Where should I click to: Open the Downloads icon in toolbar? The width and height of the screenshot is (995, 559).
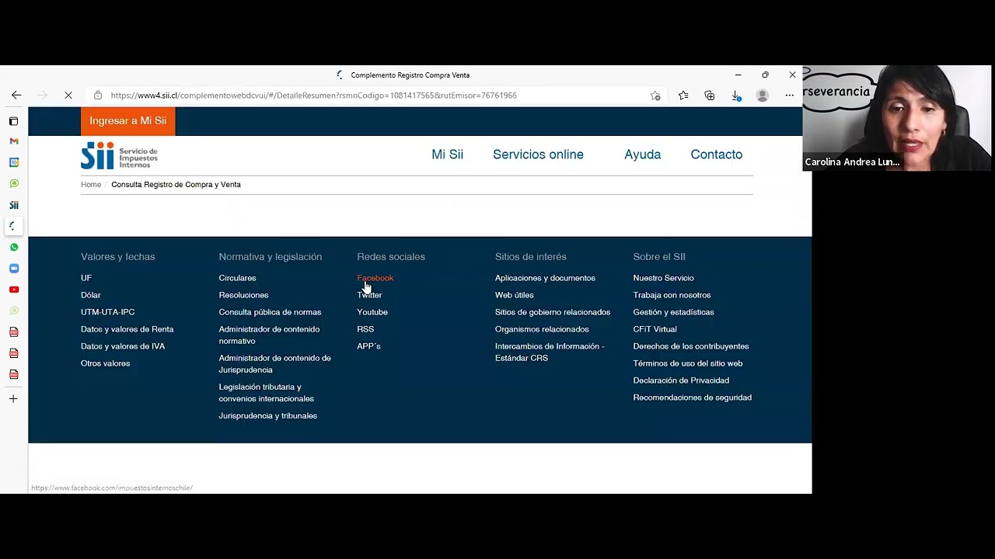tap(736, 95)
